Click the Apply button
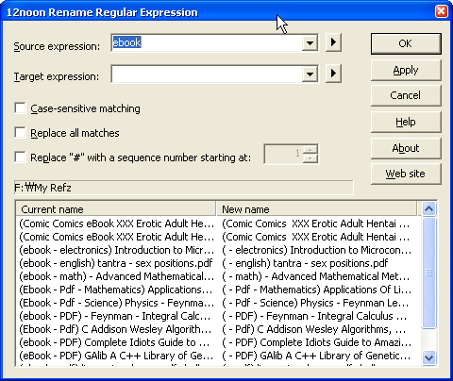Viewport: 453px width, 381px height. [x=406, y=70]
